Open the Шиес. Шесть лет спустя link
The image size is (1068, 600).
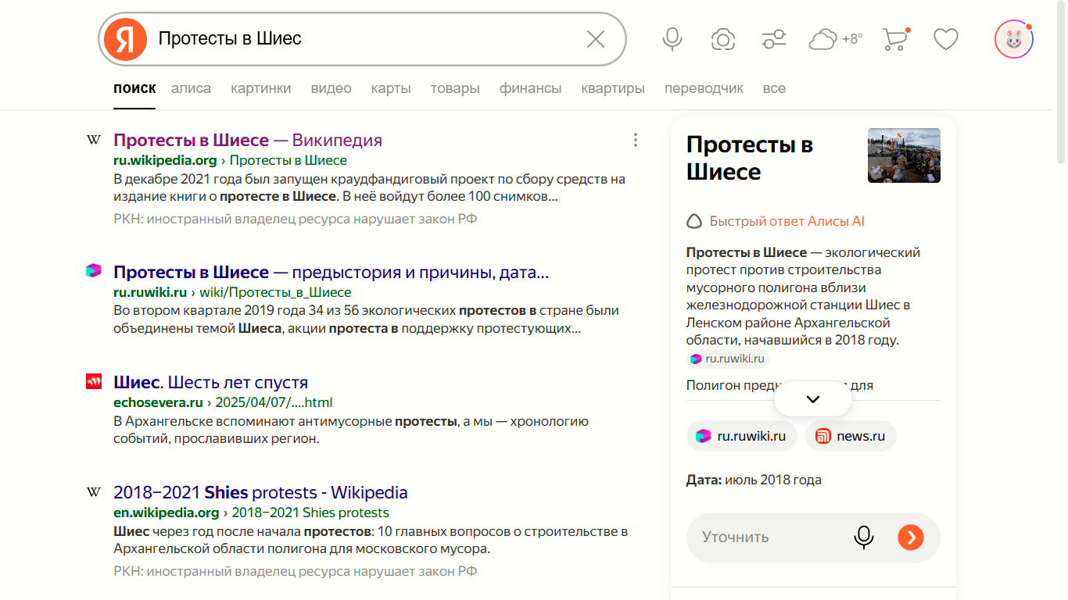click(210, 383)
